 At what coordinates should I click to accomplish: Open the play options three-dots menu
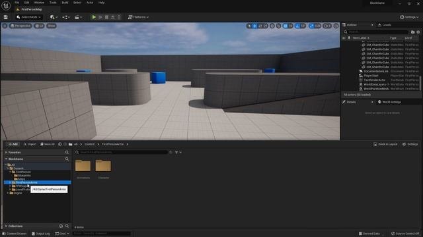click(119, 17)
